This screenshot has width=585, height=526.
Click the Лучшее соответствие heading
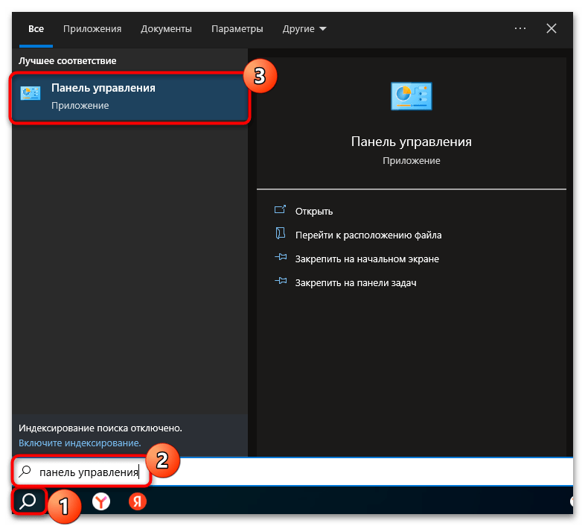[68, 61]
